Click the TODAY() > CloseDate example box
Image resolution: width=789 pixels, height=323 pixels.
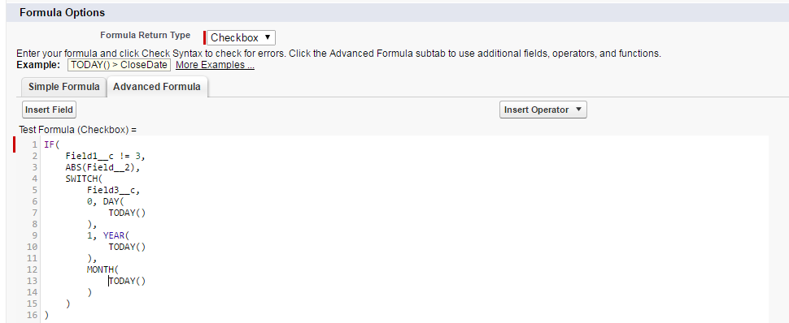[119, 65]
